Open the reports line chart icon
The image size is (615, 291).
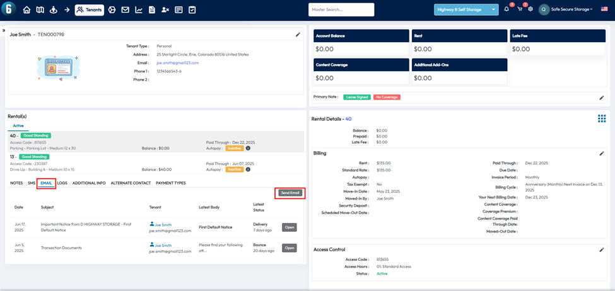pos(139,10)
